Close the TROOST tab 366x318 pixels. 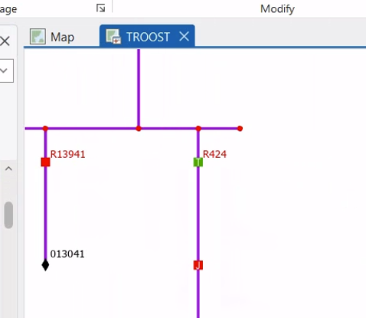tap(184, 37)
